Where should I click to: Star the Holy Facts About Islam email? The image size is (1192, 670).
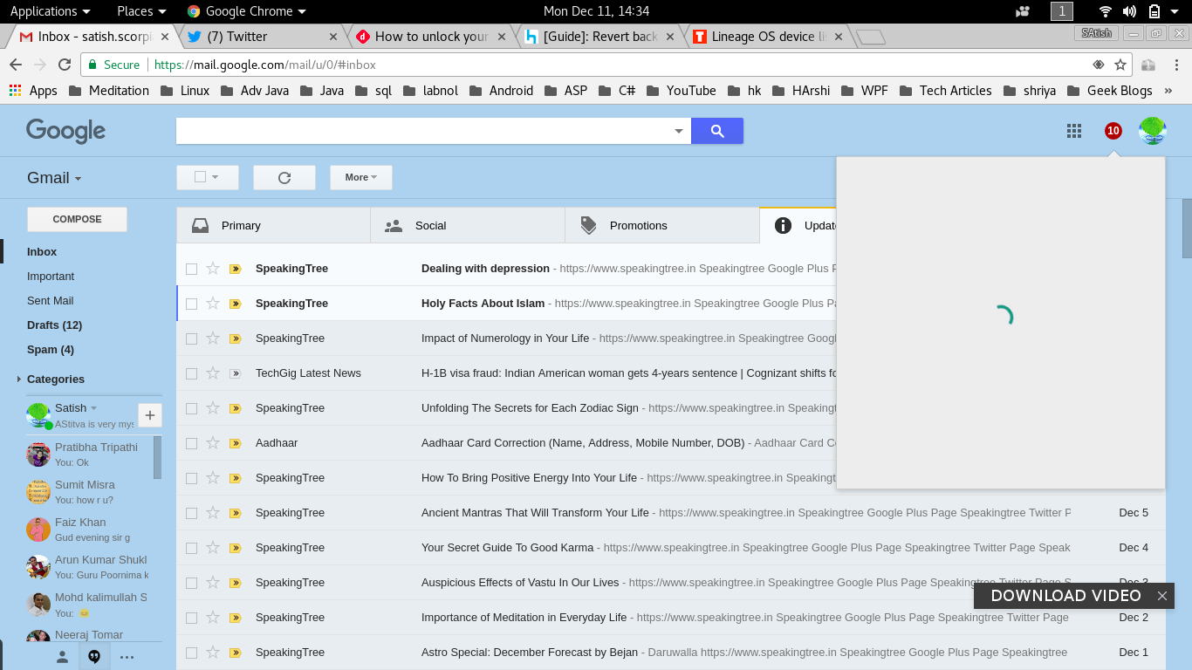213,304
